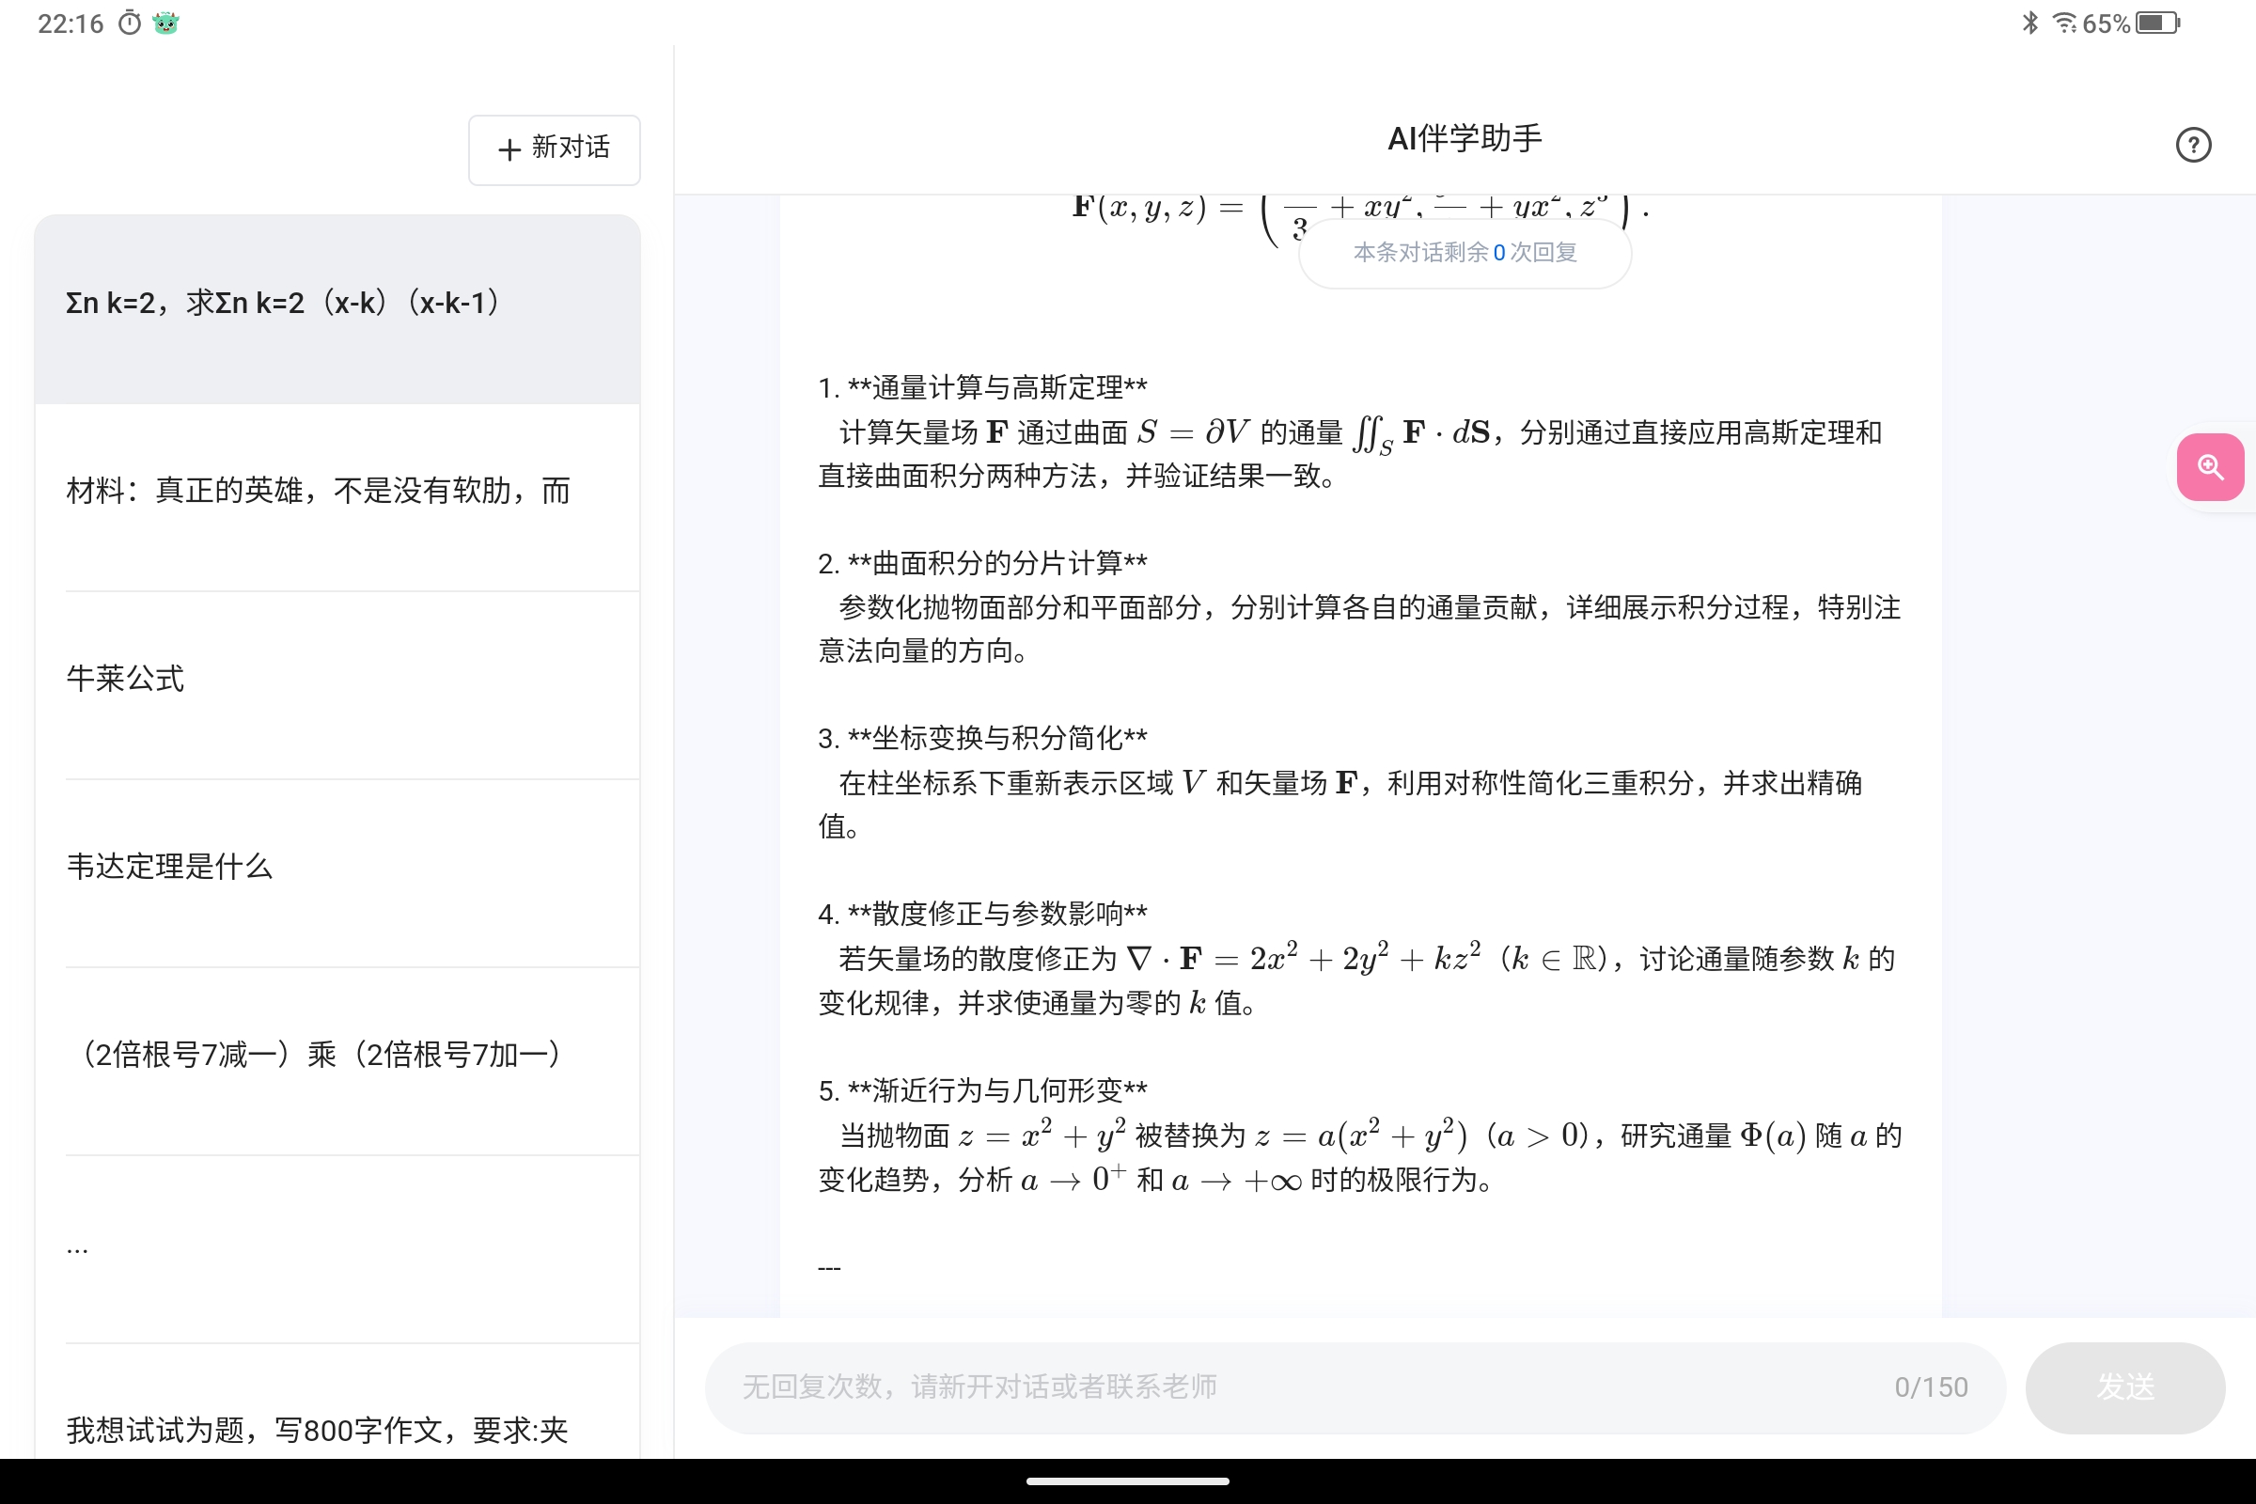Click heading 4. **散度修正与参数影响**

click(x=982, y=913)
